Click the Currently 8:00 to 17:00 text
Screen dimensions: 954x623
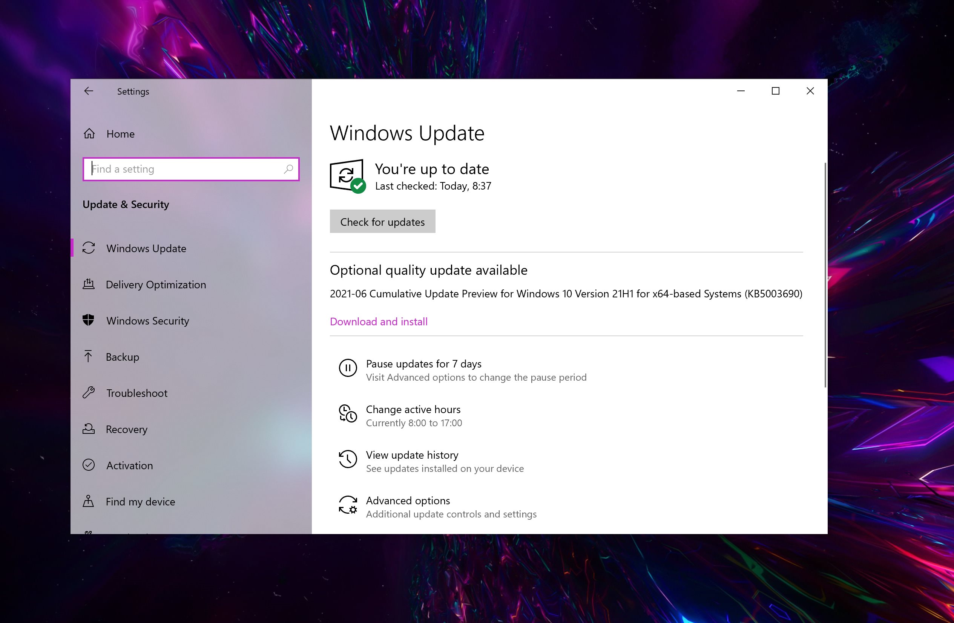coord(414,422)
